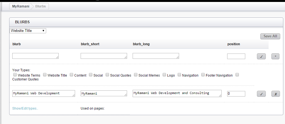Check the Customer Quotes checkbox

click(237, 75)
